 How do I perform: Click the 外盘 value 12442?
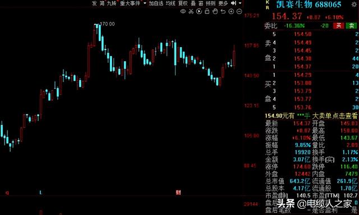click(303, 174)
